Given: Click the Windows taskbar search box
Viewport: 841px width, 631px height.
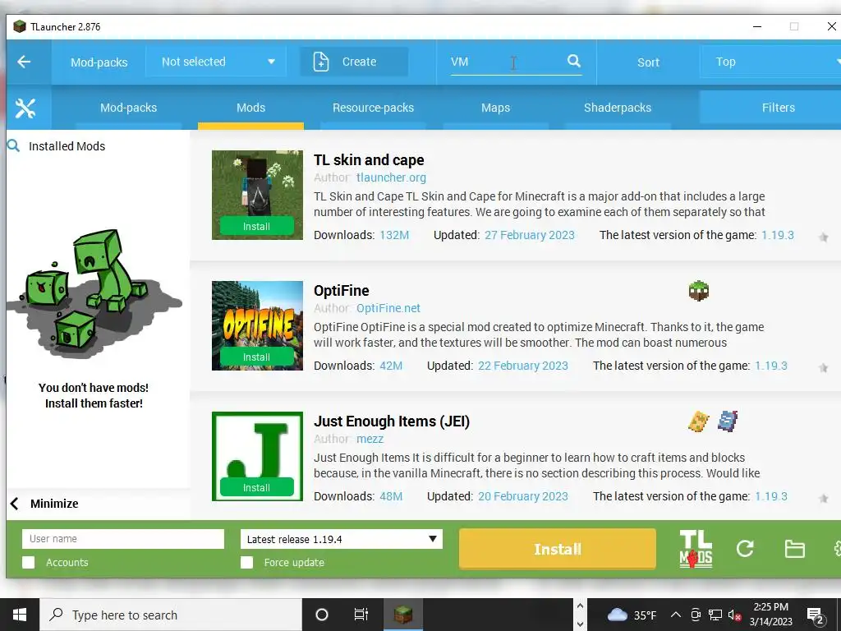Looking at the screenshot, I should point(171,615).
